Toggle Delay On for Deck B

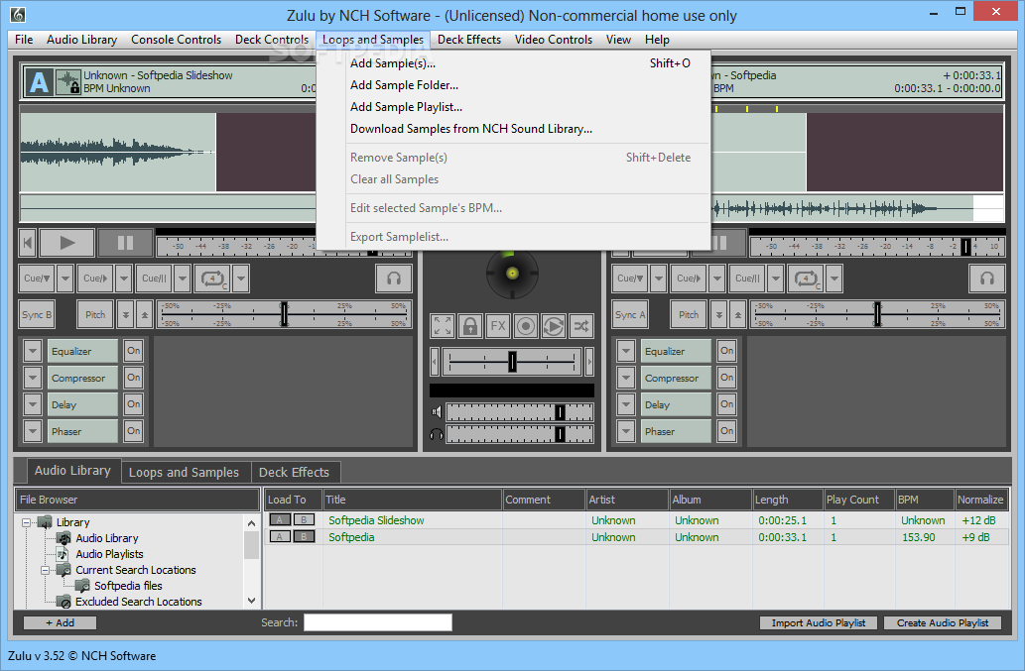726,404
